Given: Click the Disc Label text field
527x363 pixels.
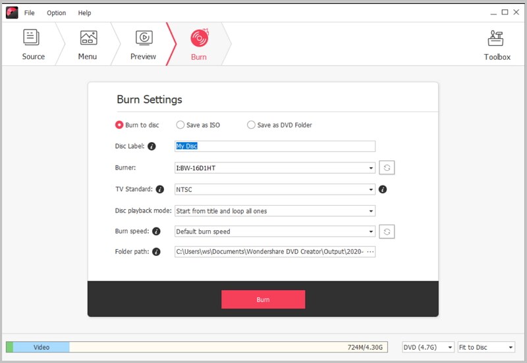Looking at the screenshot, I should point(275,146).
